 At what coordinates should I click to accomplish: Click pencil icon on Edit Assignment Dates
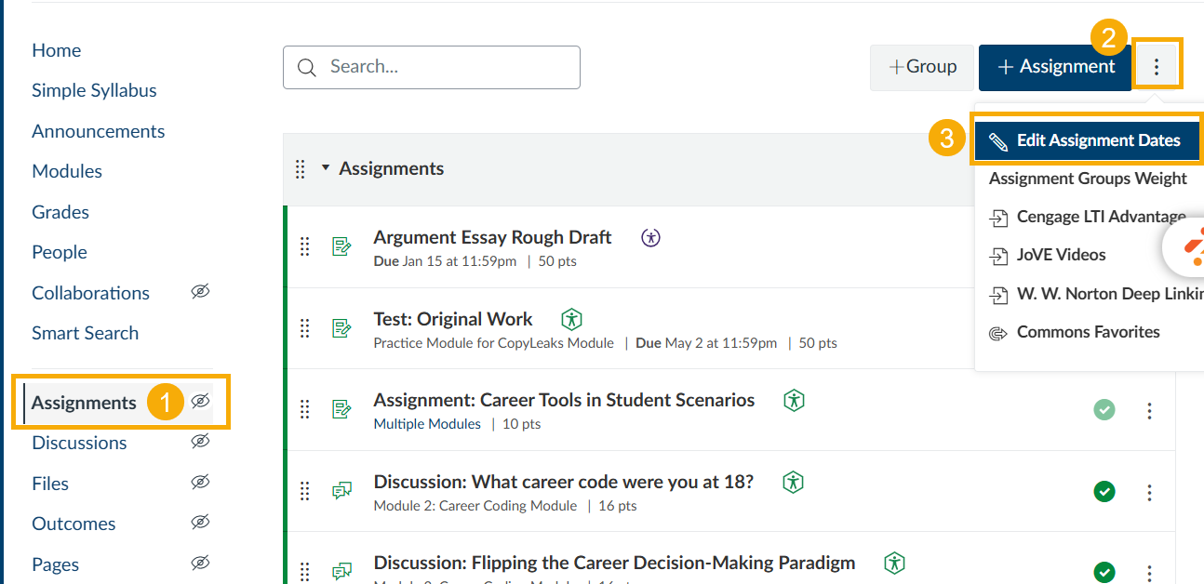coord(998,141)
